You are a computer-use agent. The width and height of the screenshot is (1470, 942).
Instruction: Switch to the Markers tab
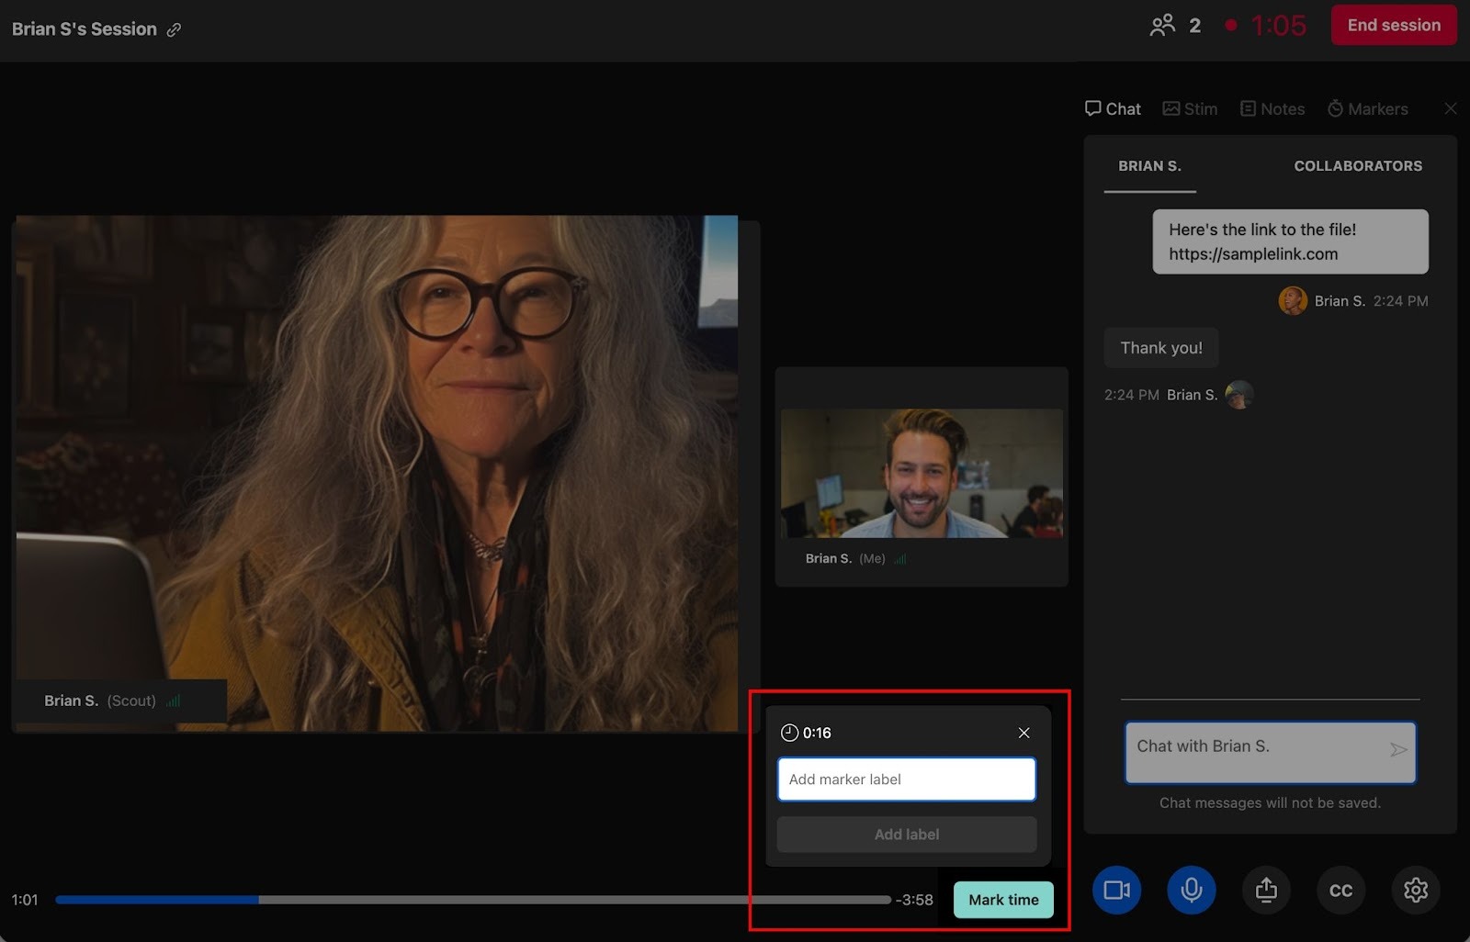coord(1367,108)
